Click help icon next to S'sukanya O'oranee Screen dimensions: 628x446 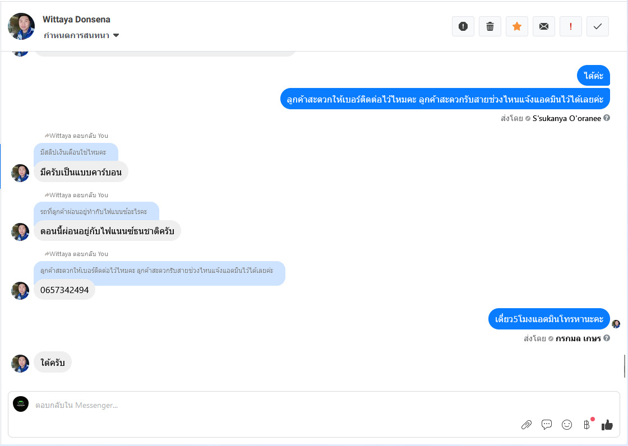point(607,118)
